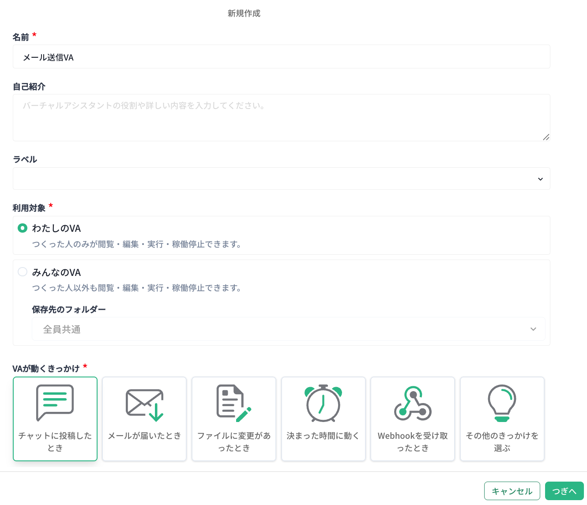The height and width of the screenshot is (505, 587).
Task: Select みんなのVA radio button
Action: click(23, 272)
